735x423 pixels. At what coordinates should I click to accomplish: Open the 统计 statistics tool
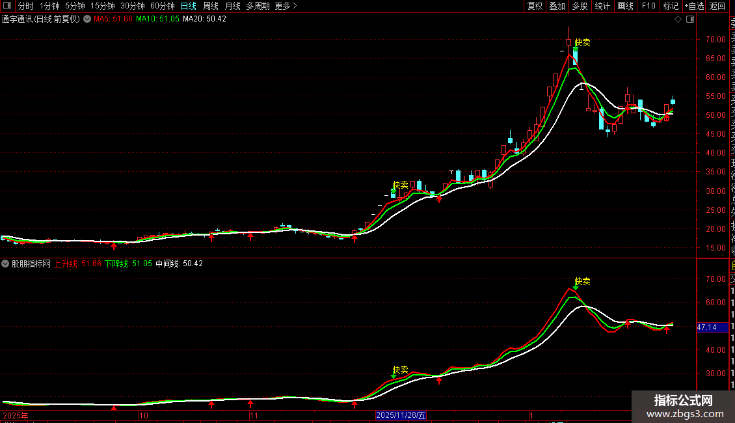(602, 6)
